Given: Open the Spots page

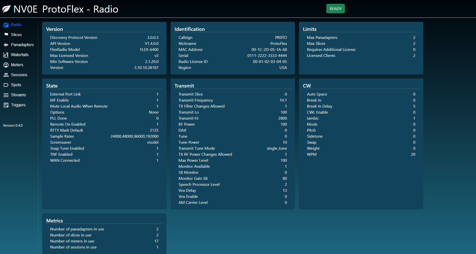Looking at the screenshot, I should (16, 85).
